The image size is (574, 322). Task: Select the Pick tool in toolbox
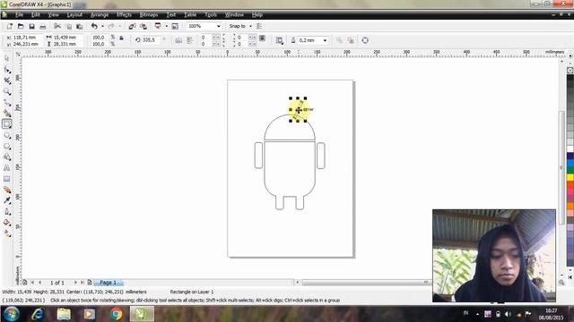[x=6, y=58]
